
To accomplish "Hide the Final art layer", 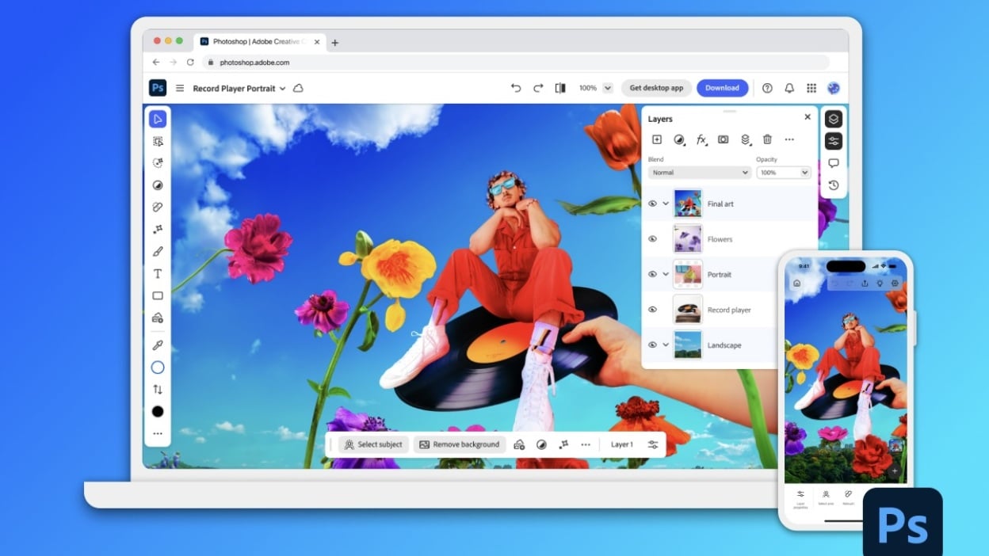I will (653, 204).
